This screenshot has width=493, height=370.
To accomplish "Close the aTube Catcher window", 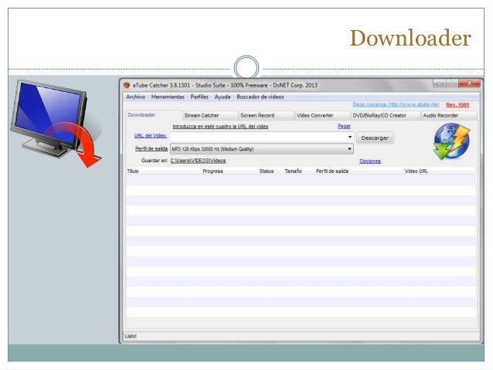I will pyautogui.click(x=469, y=83).
